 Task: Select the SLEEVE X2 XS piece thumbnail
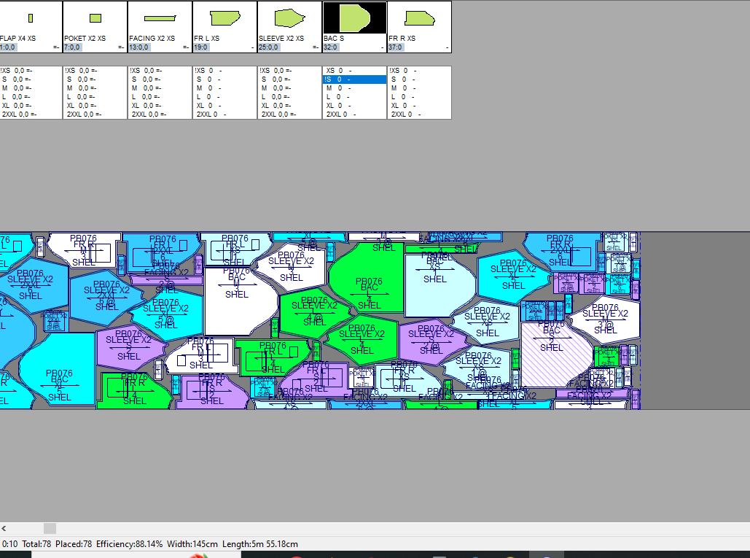click(289, 18)
